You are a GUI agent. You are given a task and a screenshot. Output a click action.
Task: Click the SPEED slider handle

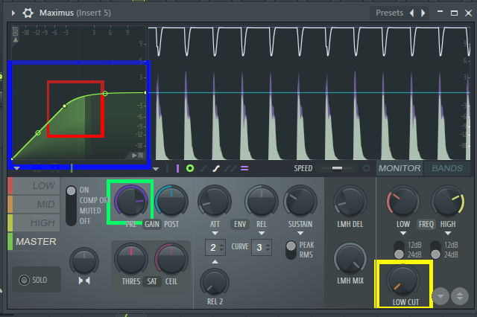pos(337,168)
